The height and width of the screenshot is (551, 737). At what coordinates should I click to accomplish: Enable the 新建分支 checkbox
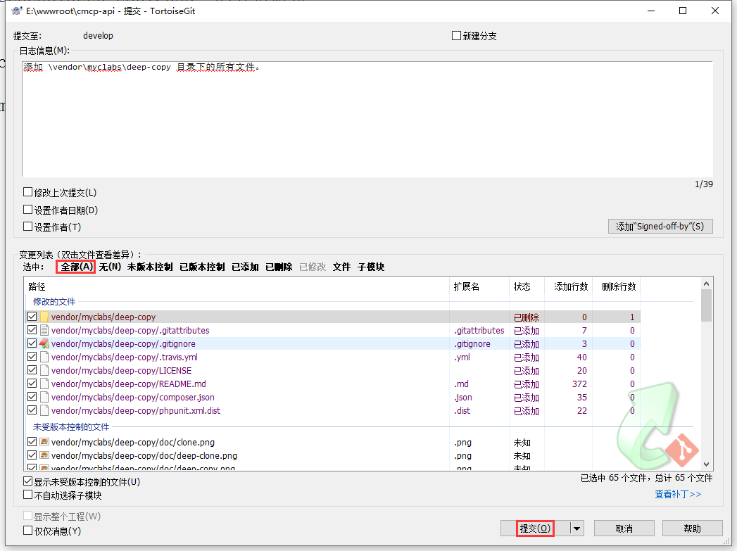[x=457, y=36]
